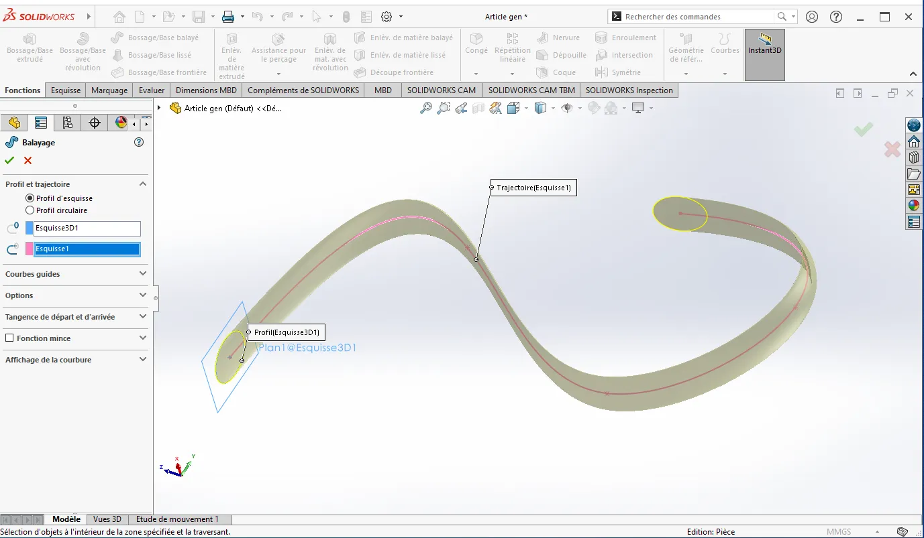The width and height of the screenshot is (924, 538).
Task: Open the Appearances color-ball task pane tab
Action: (x=914, y=205)
